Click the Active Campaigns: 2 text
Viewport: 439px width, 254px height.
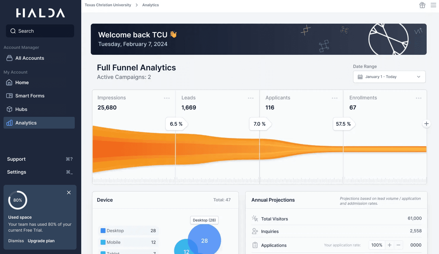pos(124,77)
